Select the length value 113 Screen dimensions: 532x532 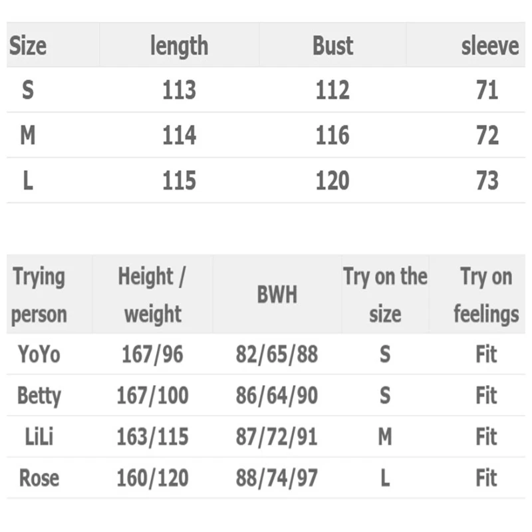[x=179, y=90]
